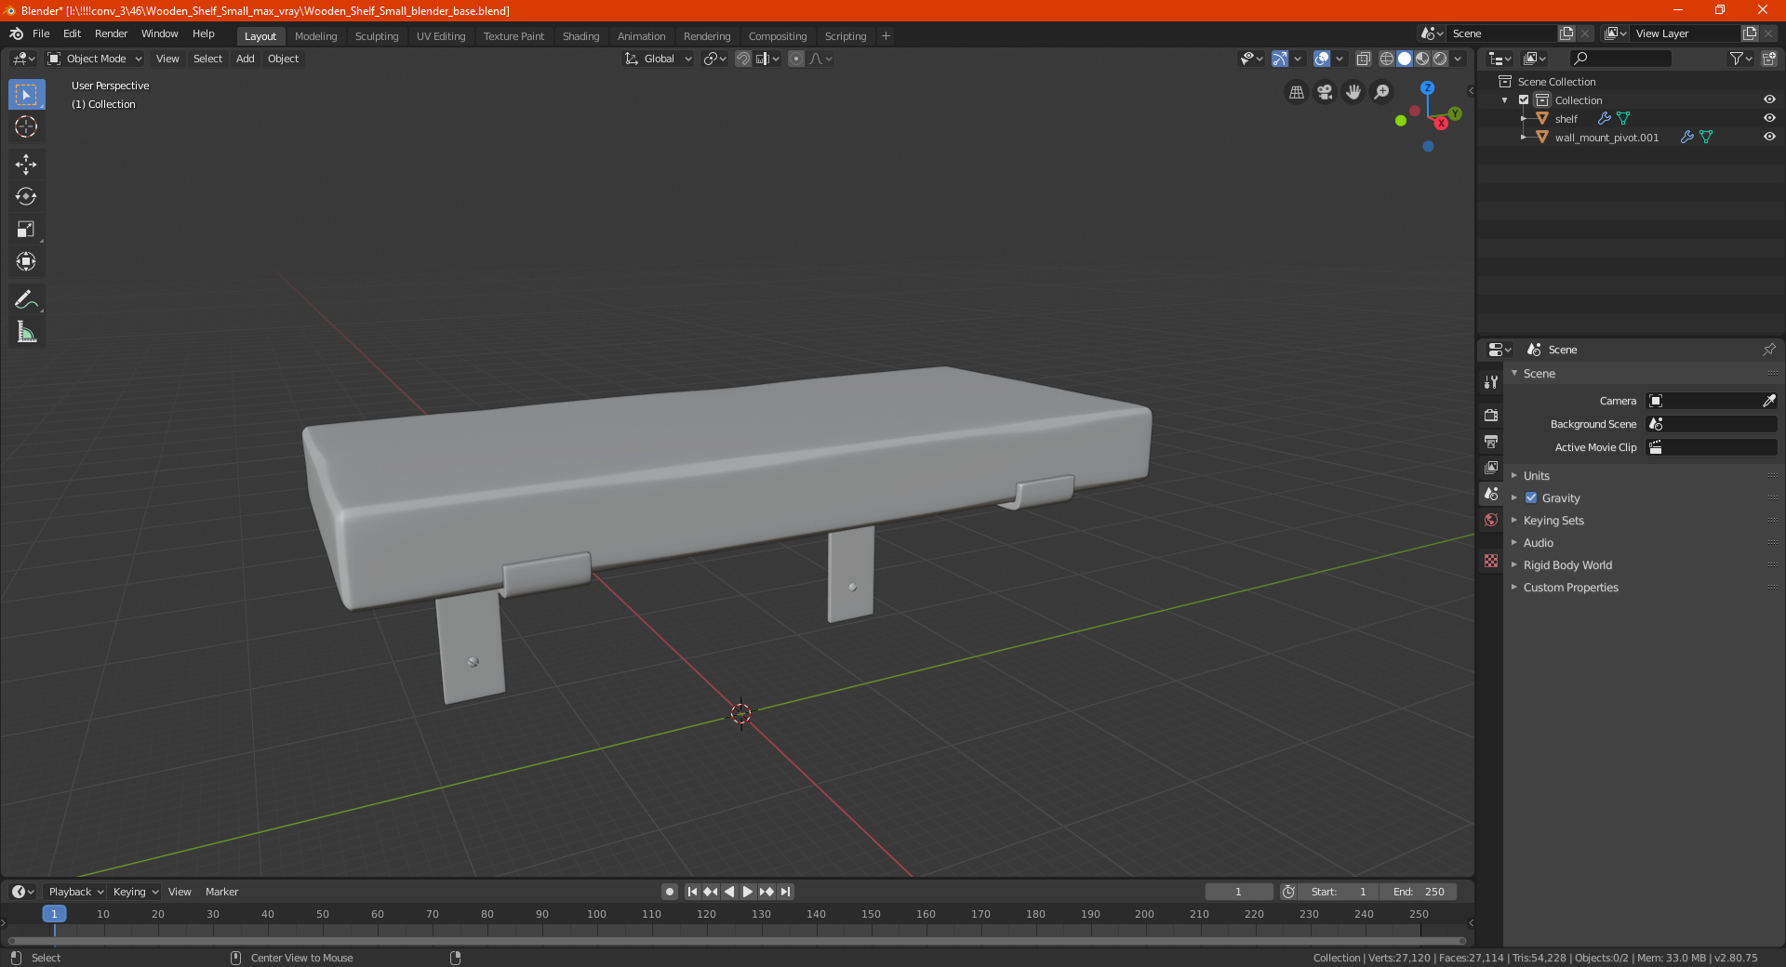Toggle X-ray display mode
This screenshot has height=967, width=1786.
point(1363,59)
